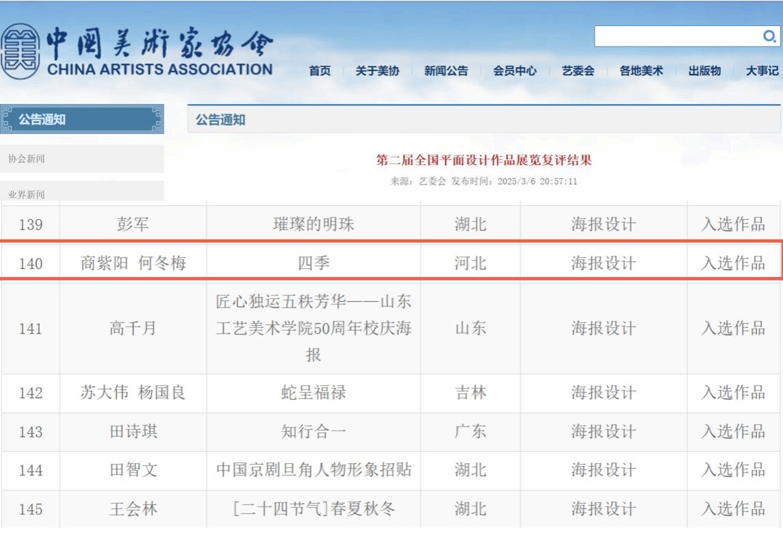Click the highlighted row 140 work title 四季

click(313, 263)
